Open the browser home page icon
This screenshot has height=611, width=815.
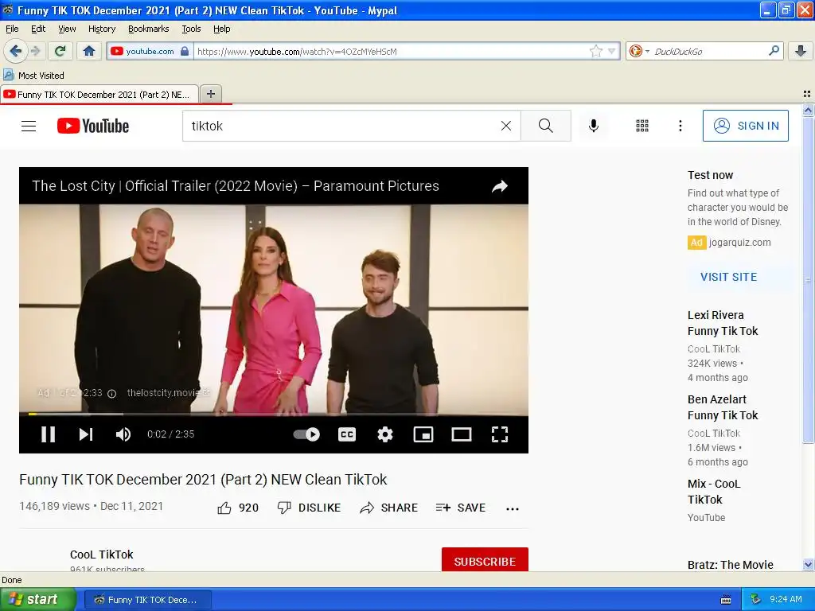pyautogui.click(x=89, y=51)
